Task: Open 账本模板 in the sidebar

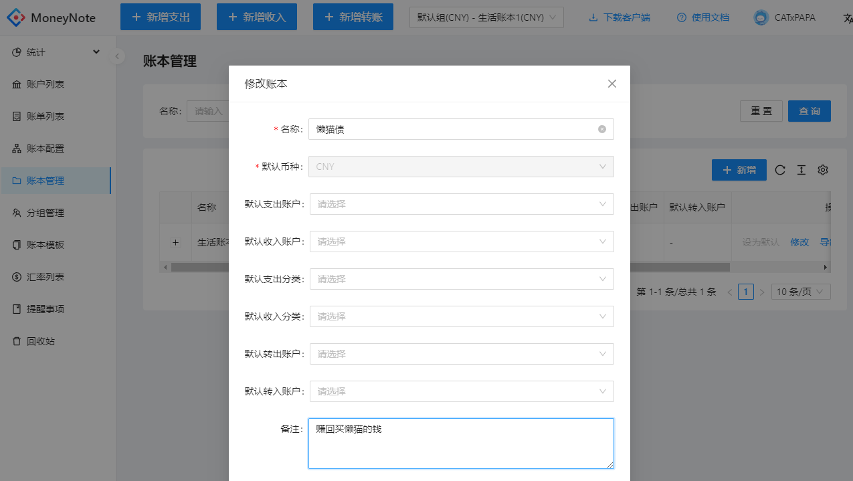Action: point(56,245)
